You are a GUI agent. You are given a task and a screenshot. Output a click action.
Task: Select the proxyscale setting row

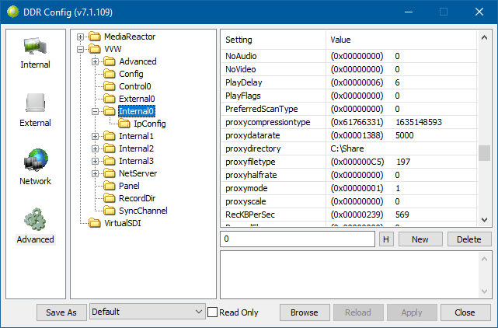click(349, 201)
